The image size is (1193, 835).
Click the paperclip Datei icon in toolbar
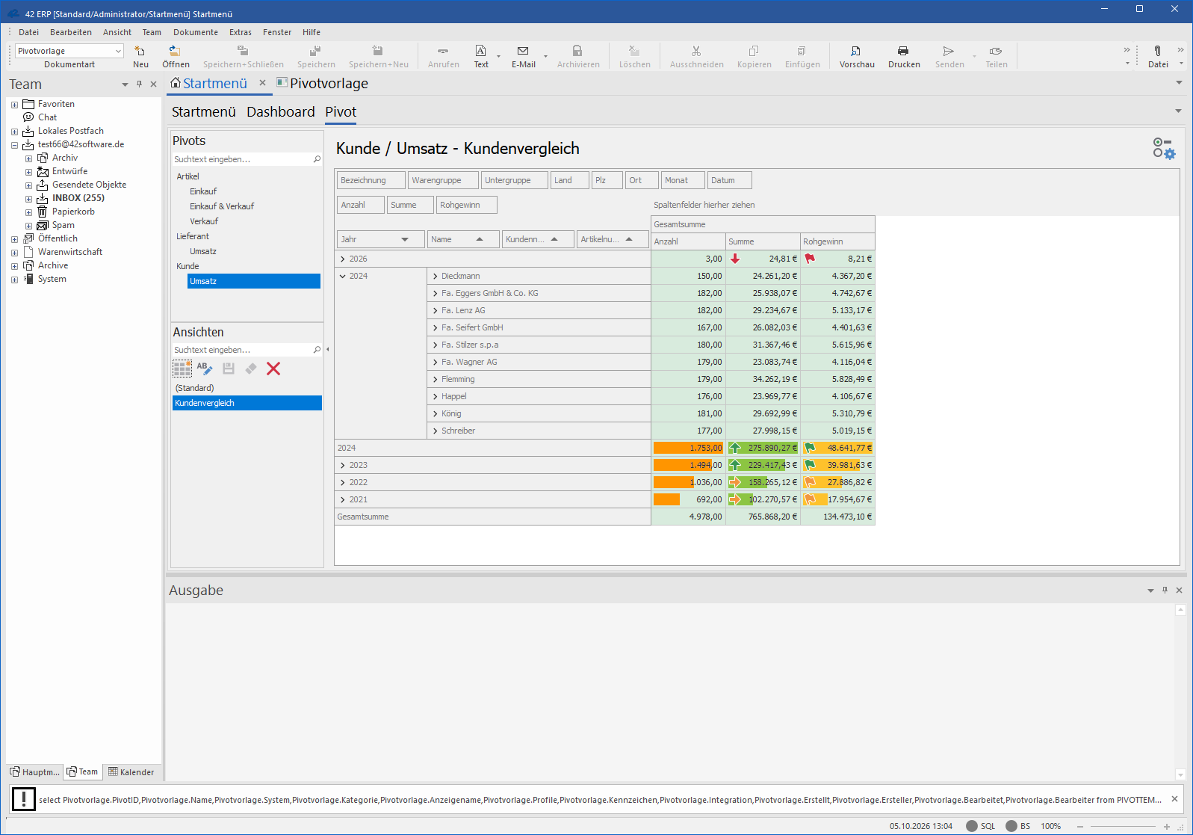1157,51
